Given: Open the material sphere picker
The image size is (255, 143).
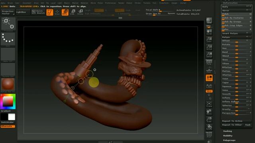Looking at the screenshot, I should [x=8, y=85].
